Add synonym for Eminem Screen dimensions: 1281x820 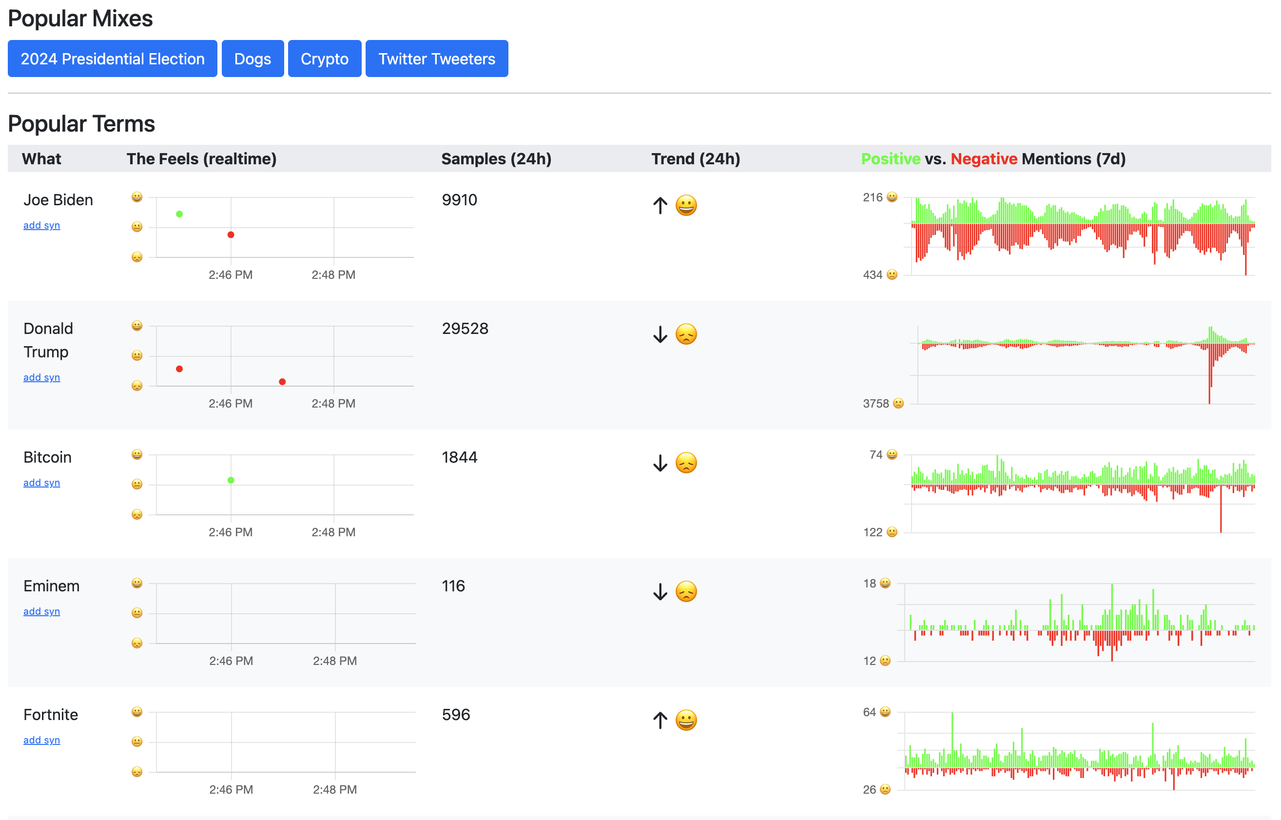point(41,611)
